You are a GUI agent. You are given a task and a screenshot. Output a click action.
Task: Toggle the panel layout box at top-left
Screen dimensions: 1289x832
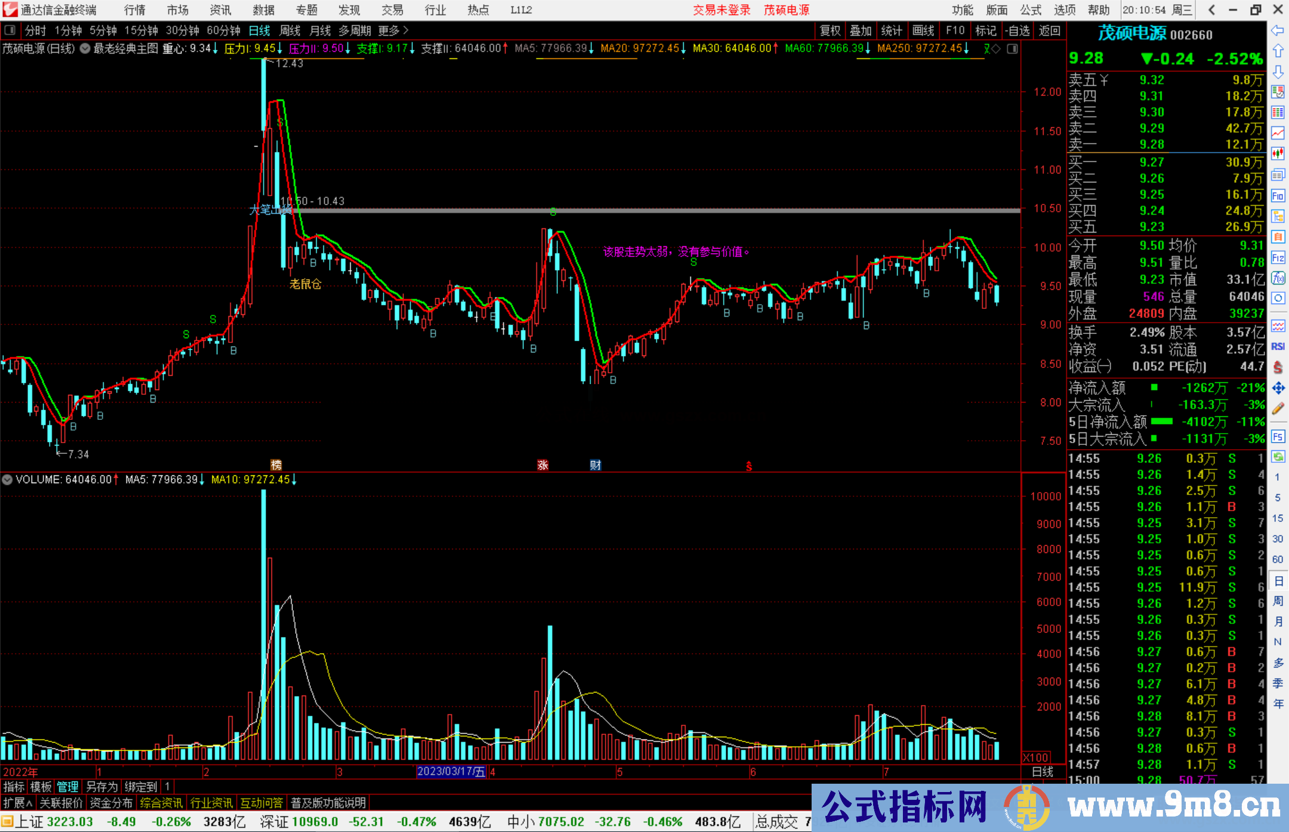pyautogui.click(x=10, y=30)
